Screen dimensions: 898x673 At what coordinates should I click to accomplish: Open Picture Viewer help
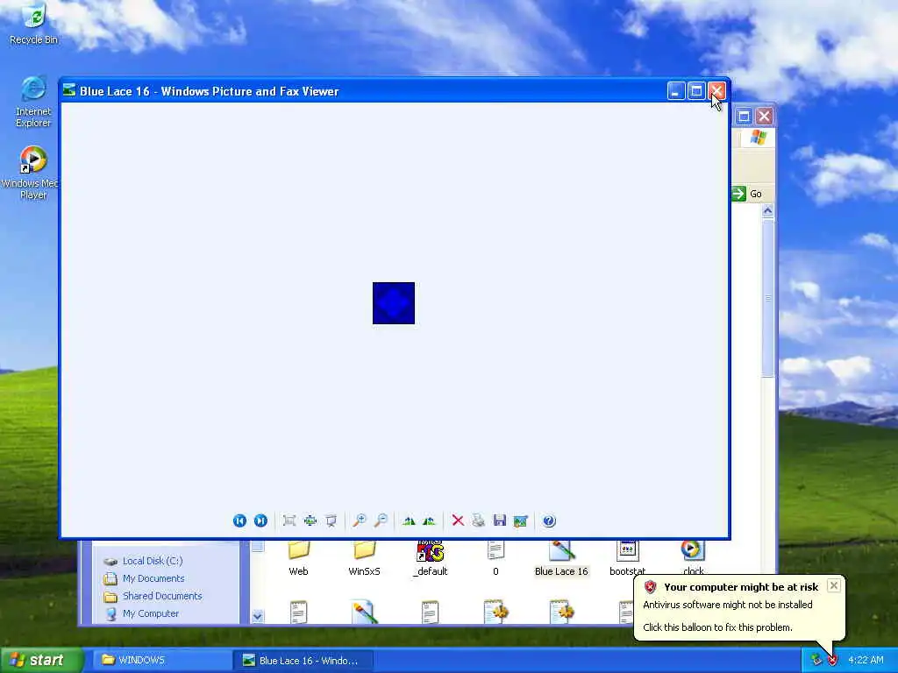(x=549, y=521)
